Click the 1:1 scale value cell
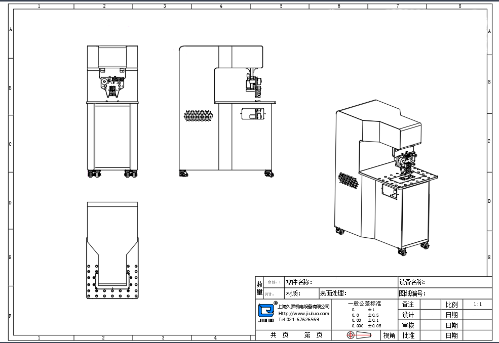 click(477, 305)
